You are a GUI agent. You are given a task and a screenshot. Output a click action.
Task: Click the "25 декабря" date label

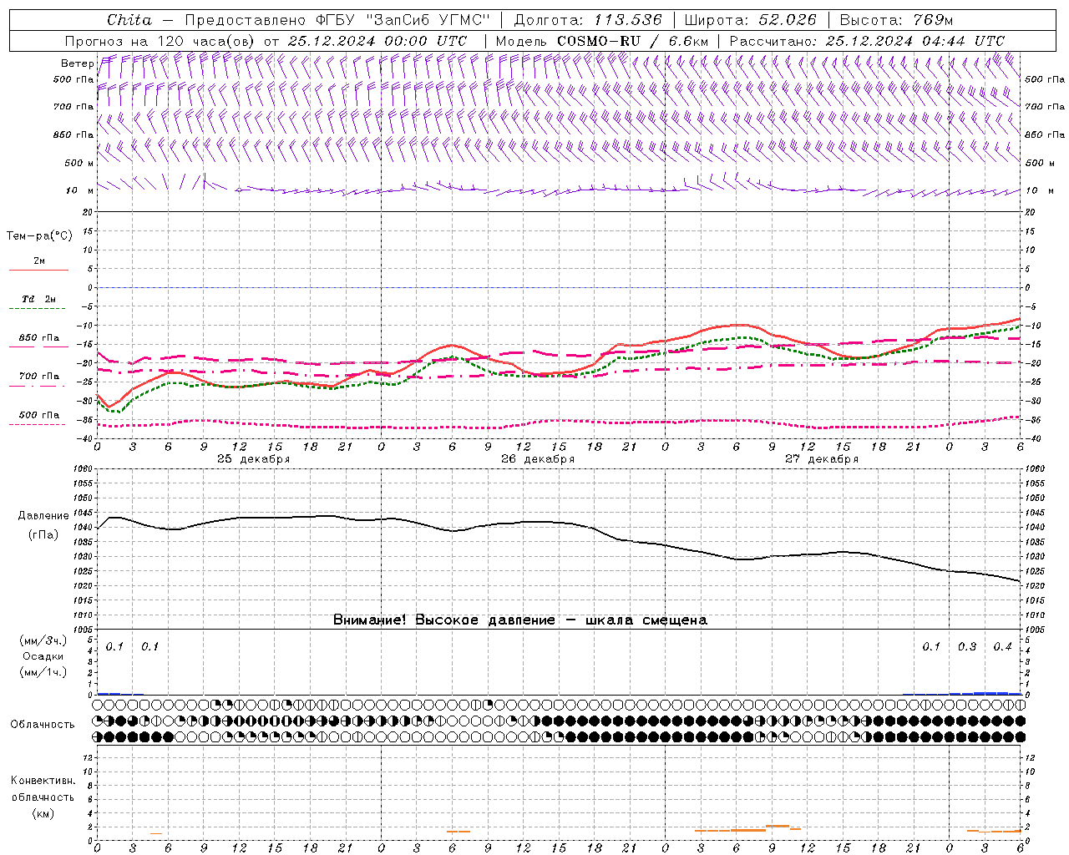(x=253, y=459)
